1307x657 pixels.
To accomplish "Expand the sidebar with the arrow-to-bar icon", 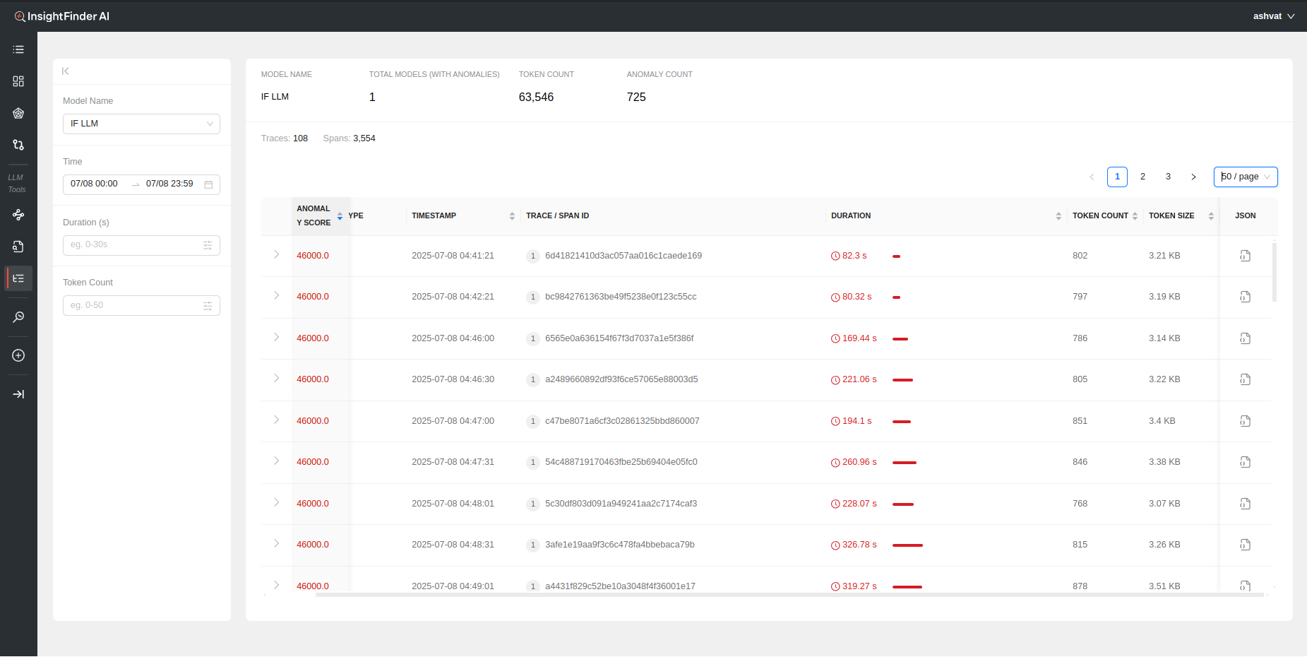I will (18, 394).
